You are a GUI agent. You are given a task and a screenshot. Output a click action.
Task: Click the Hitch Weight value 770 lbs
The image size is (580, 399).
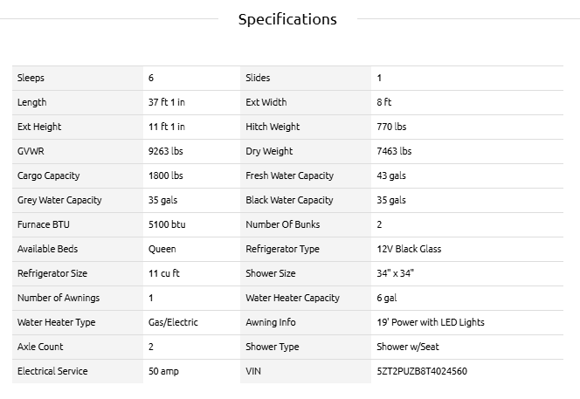coord(391,127)
